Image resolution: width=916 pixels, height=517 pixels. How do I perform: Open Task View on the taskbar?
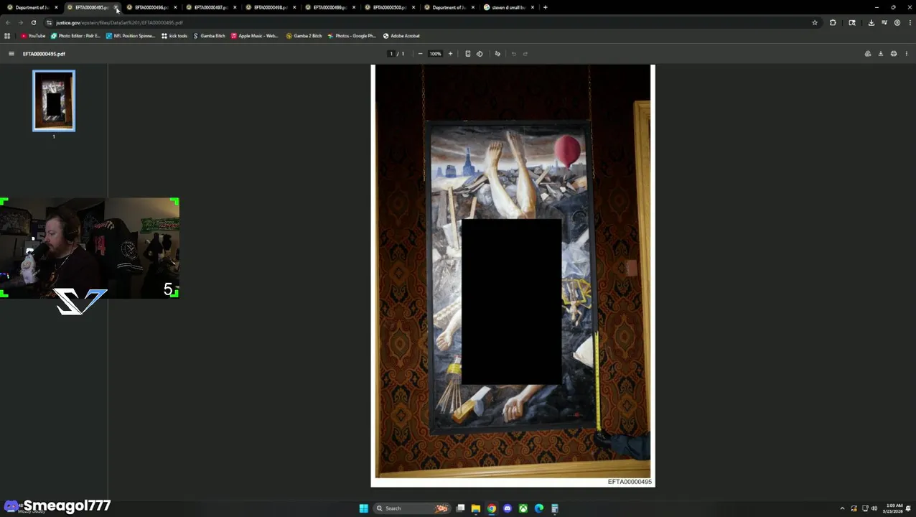click(x=460, y=508)
